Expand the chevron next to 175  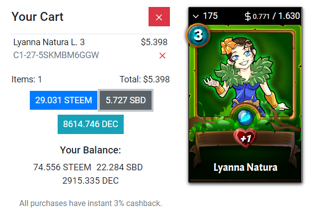(x=196, y=16)
